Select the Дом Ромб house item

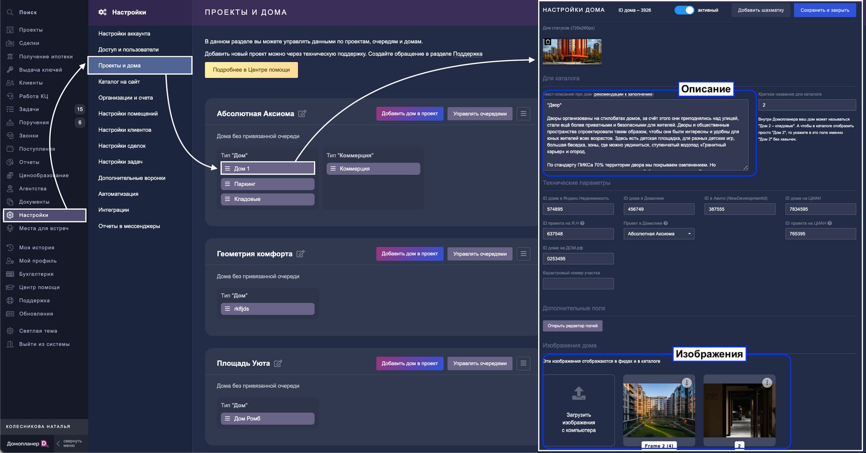pos(268,419)
